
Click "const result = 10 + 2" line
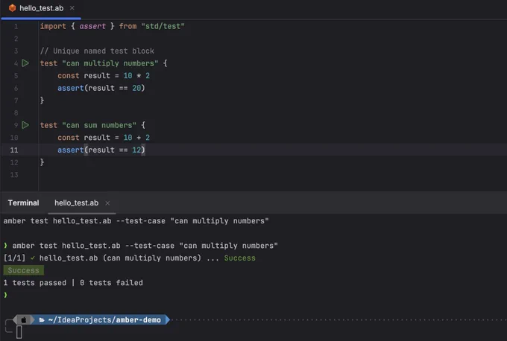[104, 138]
